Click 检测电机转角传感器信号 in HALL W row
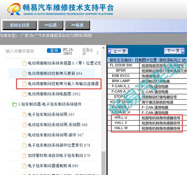The image size is (187, 175). 161,128
